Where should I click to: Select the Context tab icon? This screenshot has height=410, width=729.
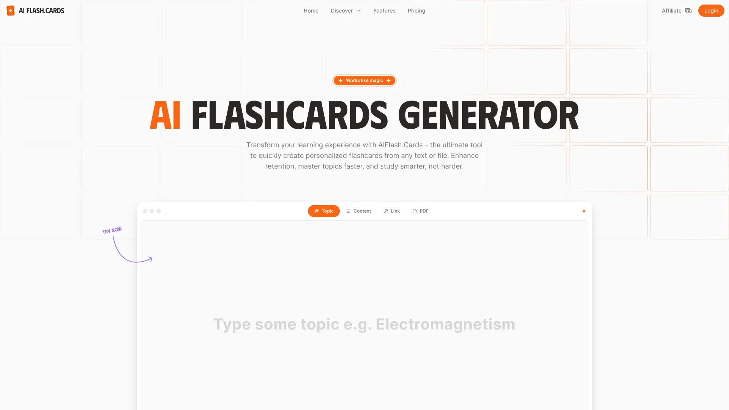349,211
